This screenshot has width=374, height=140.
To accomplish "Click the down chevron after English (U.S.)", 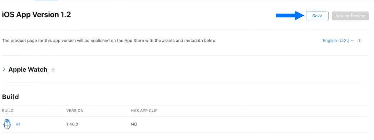I will tap(352, 41).
